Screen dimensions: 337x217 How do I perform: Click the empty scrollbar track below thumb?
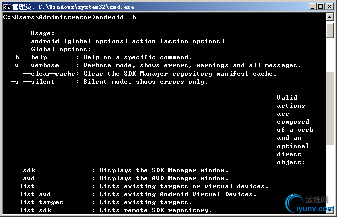[x=330, y=120]
